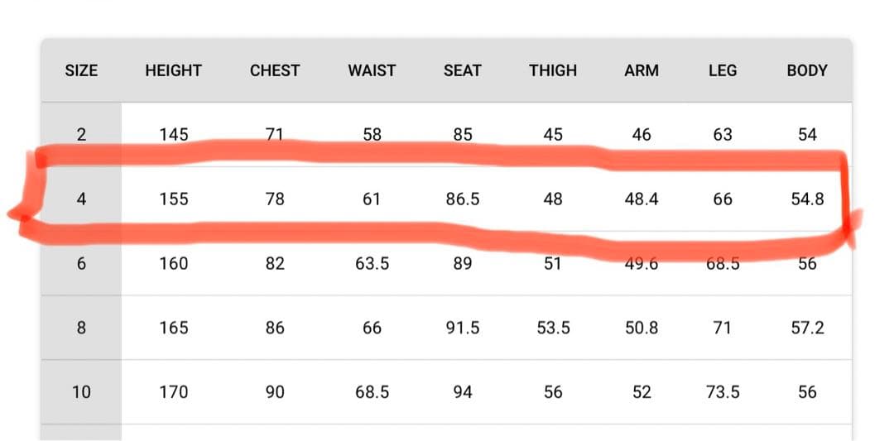894x441 pixels.
Task: Select the SEAT column header
Action: coord(462,70)
